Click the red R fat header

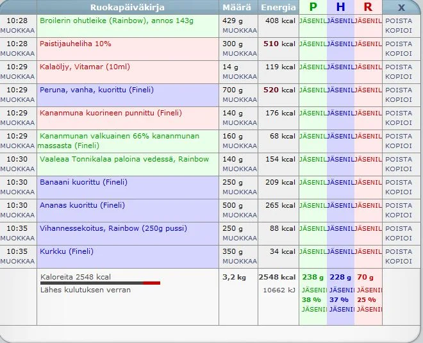coord(367,7)
